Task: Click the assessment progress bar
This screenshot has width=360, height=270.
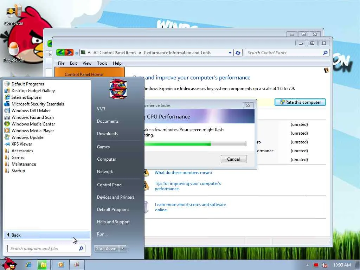Action: pyautogui.click(x=195, y=144)
